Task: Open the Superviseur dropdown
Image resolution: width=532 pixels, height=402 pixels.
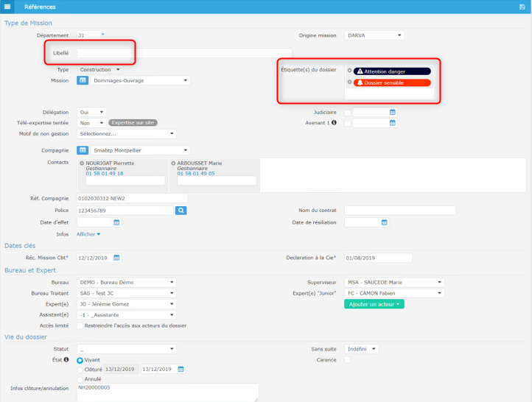Action: pyautogui.click(x=394, y=282)
